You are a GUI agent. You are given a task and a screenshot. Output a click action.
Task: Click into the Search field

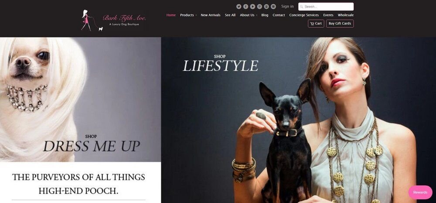pyautogui.click(x=326, y=7)
